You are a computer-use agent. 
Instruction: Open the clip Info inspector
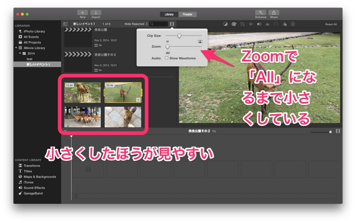[x=293, y=24]
